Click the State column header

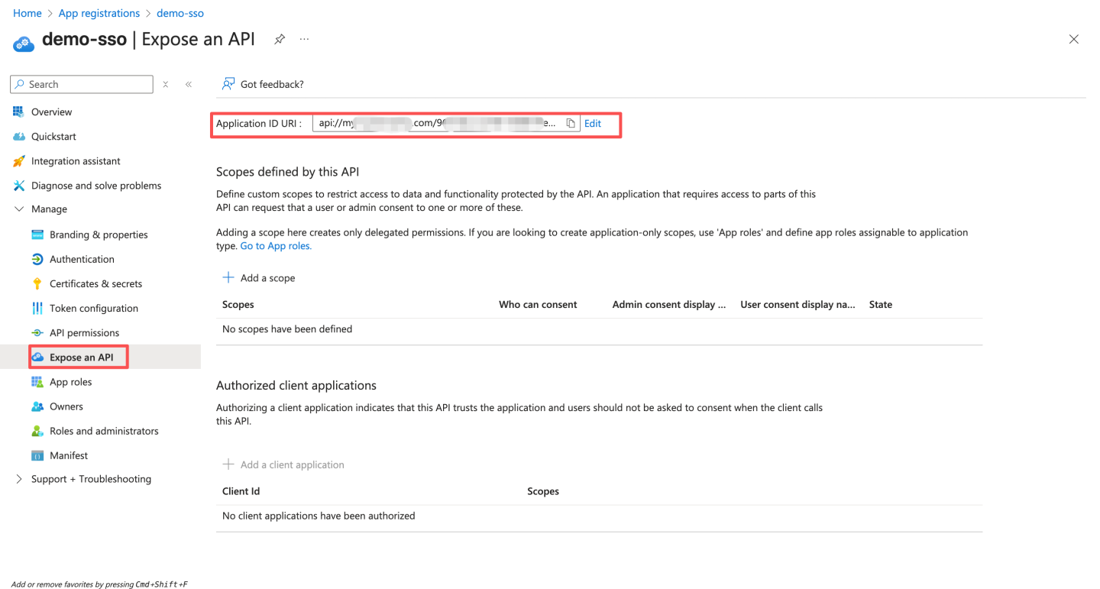coord(881,304)
